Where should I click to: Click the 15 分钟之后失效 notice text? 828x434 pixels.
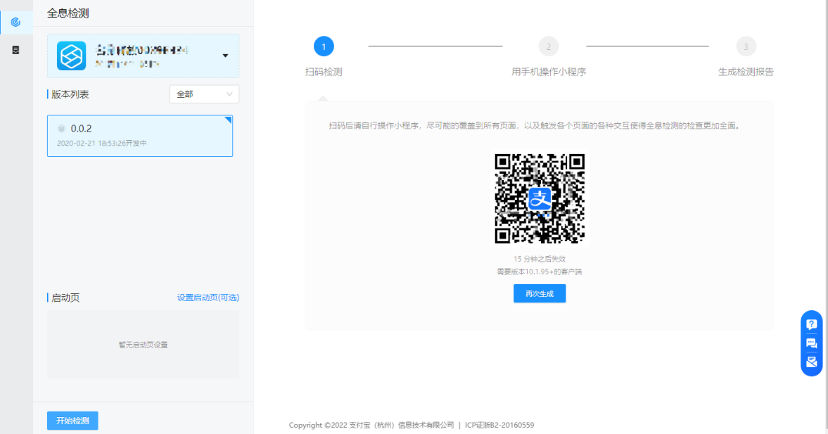coord(539,260)
